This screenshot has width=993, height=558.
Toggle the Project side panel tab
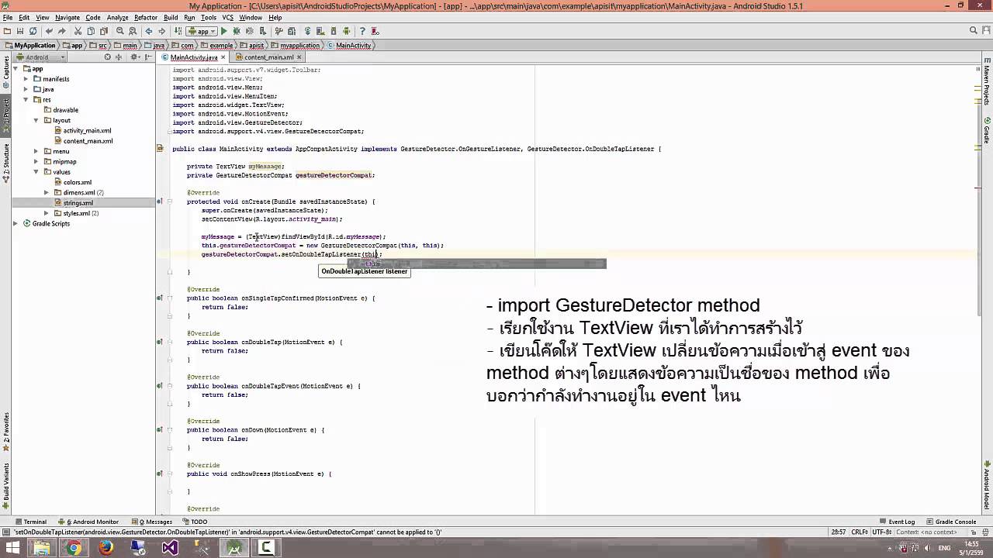tap(5, 114)
